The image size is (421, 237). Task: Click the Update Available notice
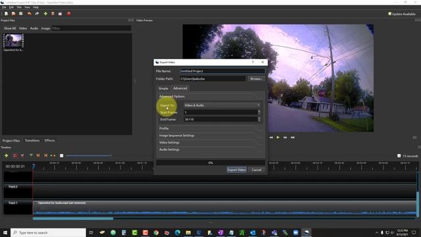(x=402, y=14)
